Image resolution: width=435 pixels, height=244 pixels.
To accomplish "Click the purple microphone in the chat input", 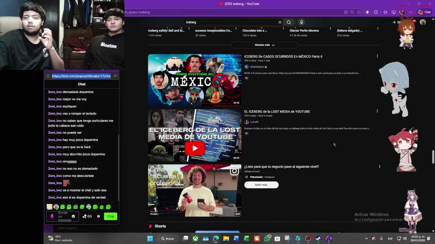I will 52,216.
